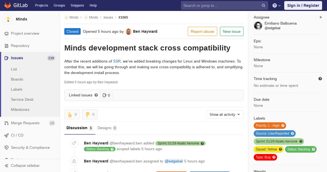Open Milestones in the sidebar

(20, 109)
